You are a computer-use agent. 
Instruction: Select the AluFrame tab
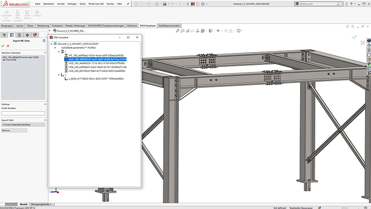point(132,26)
